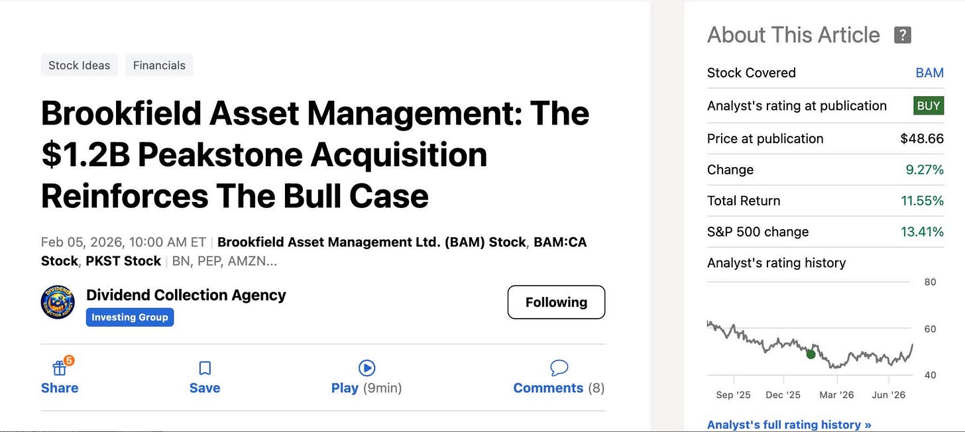Toggle the Following button
The height and width of the screenshot is (432, 965).
coord(556,302)
